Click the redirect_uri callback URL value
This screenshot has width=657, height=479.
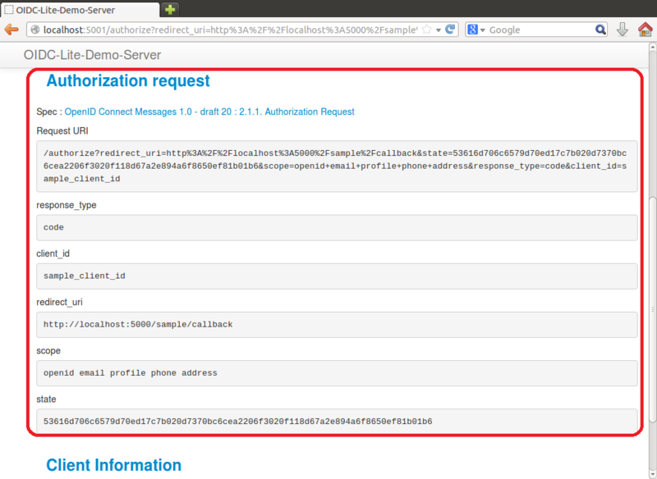(138, 324)
